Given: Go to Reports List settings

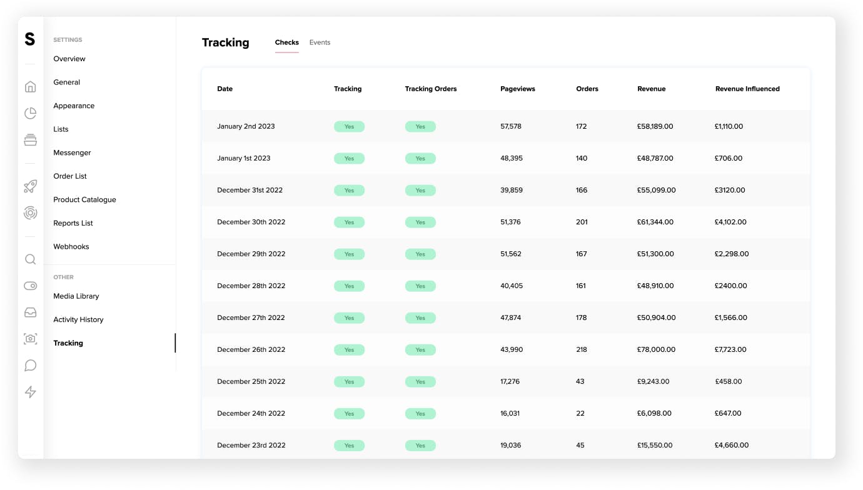Looking at the screenshot, I should (73, 223).
